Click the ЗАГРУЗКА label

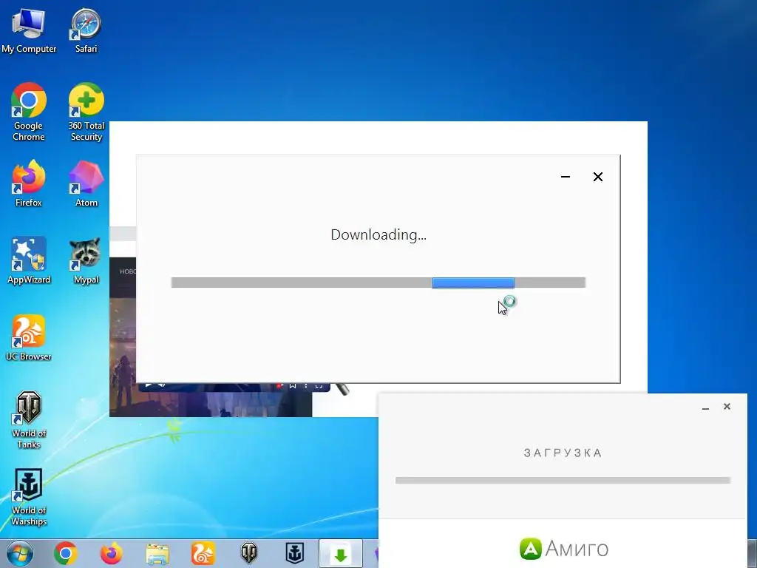tap(563, 453)
